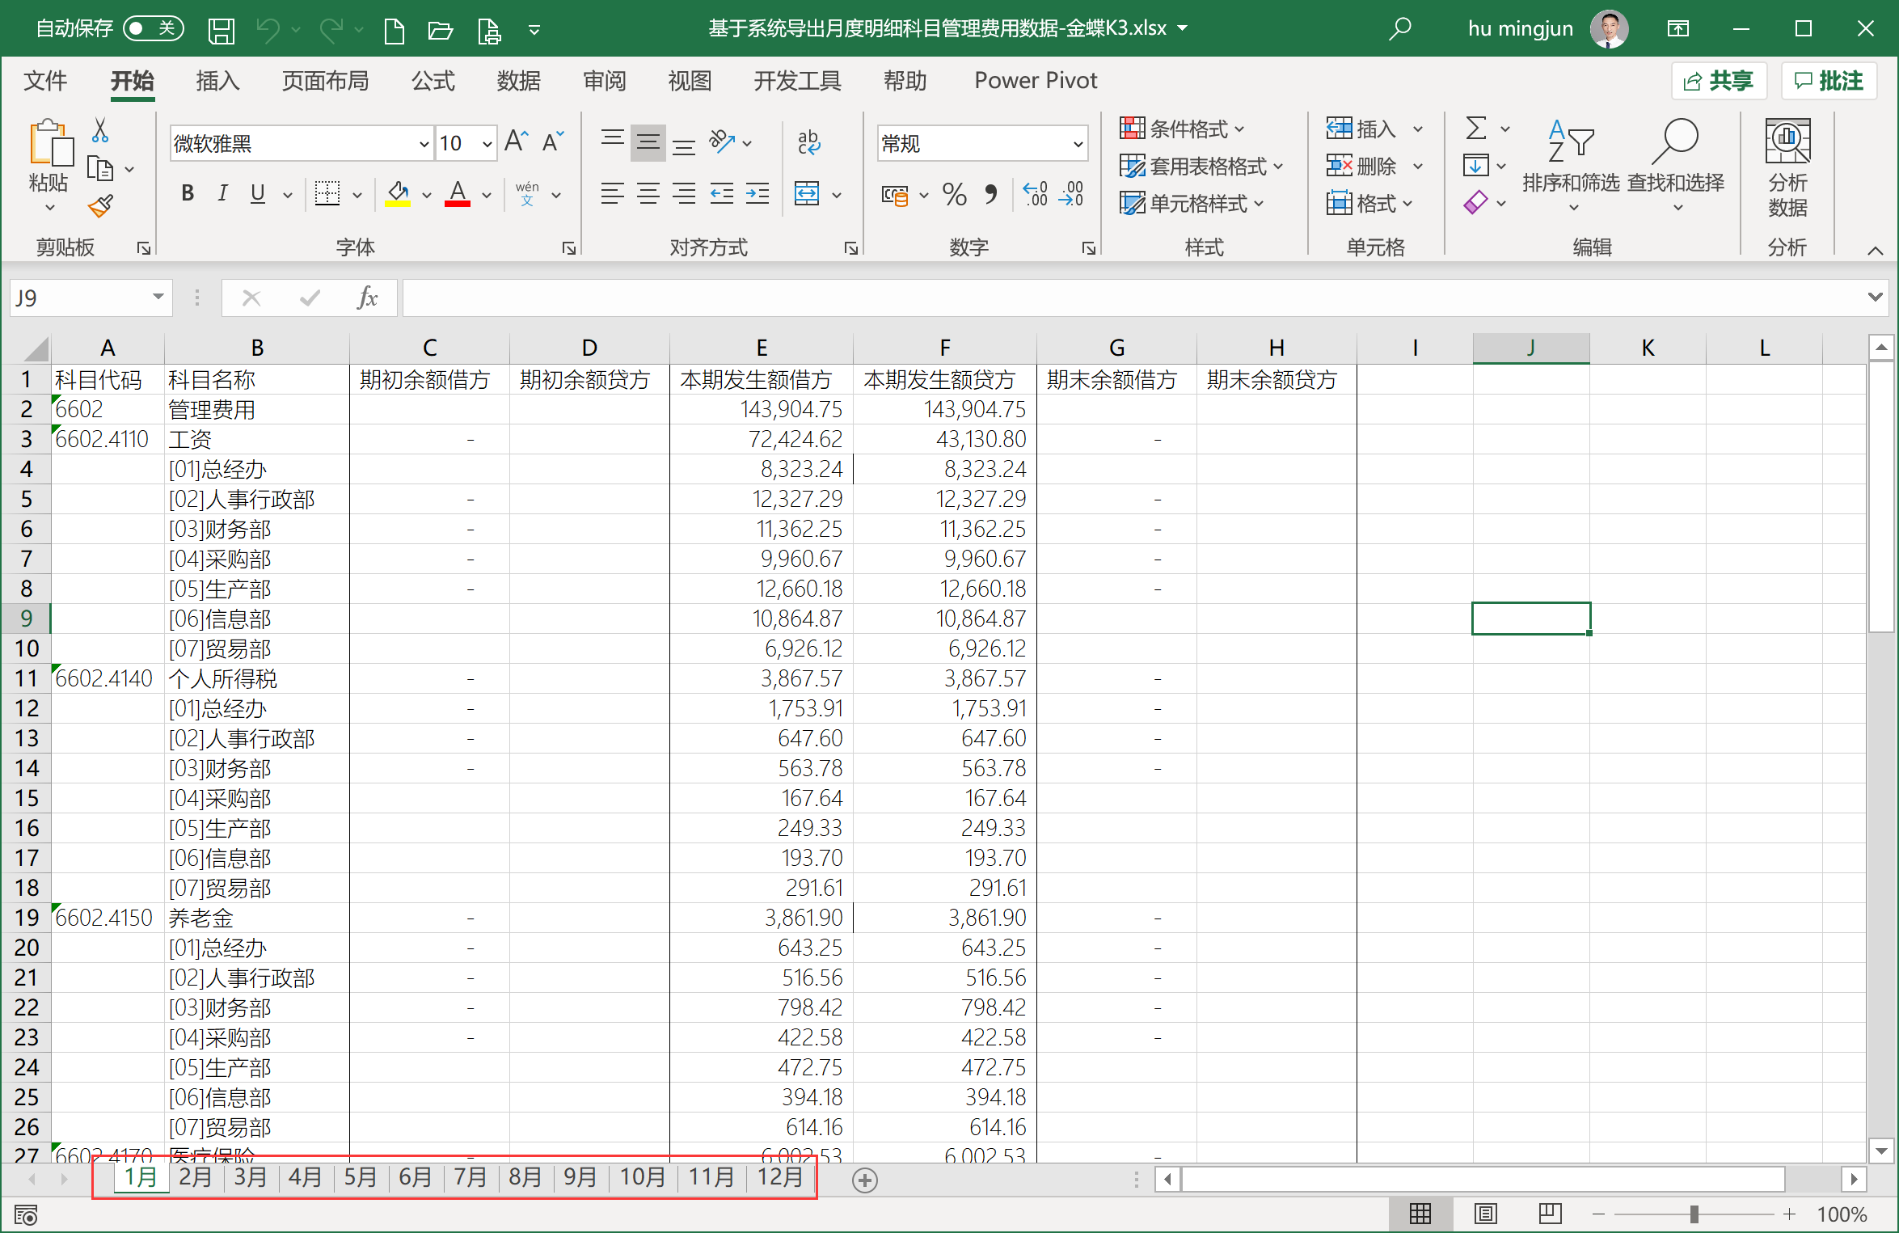Click the Percent Style icon
This screenshot has height=1233, width=1899.
[954, 194]
